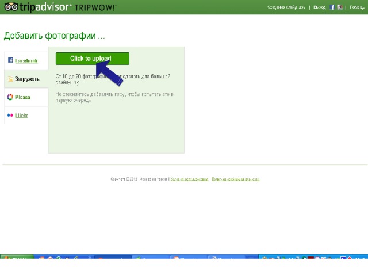Click the 'От 10 до 20 фотографий' hint text
Screen dimensions: 368x276
tap(113, 79)
